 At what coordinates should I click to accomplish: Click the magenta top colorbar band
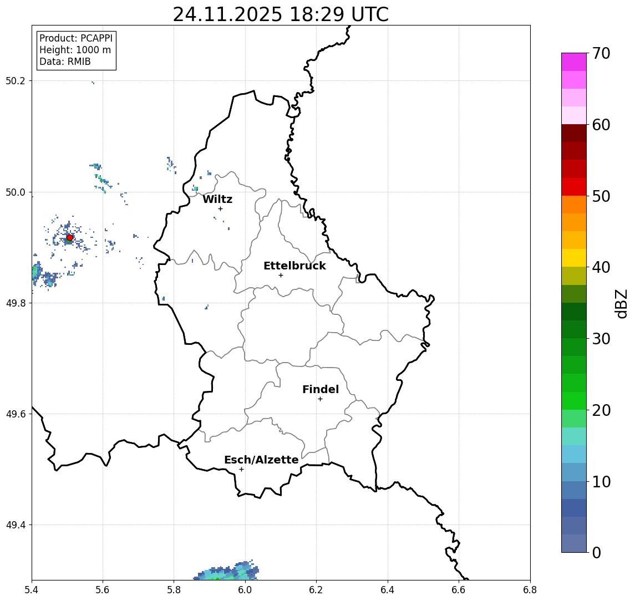tap(574, 62)
